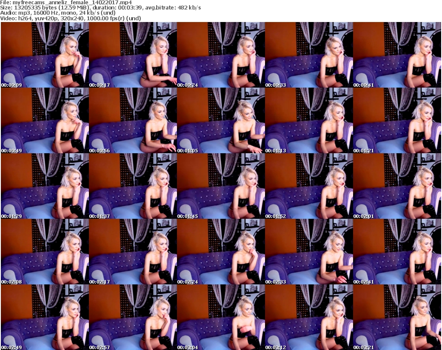Click the file name text ending in 14022017.mp4
442x350 pixels.
pyautogui.click(x=72, y=3)
